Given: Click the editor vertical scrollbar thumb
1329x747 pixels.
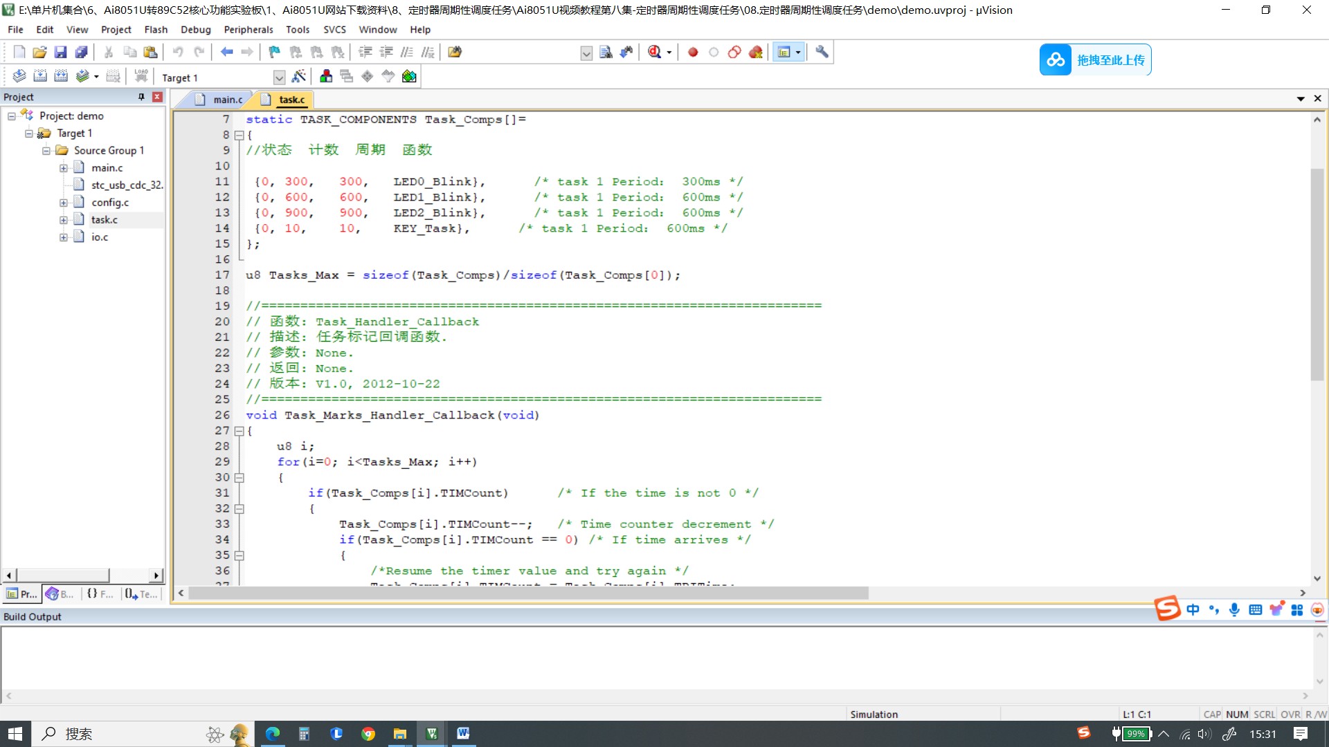Looking at the screenshot, I should click(1317, 275).
